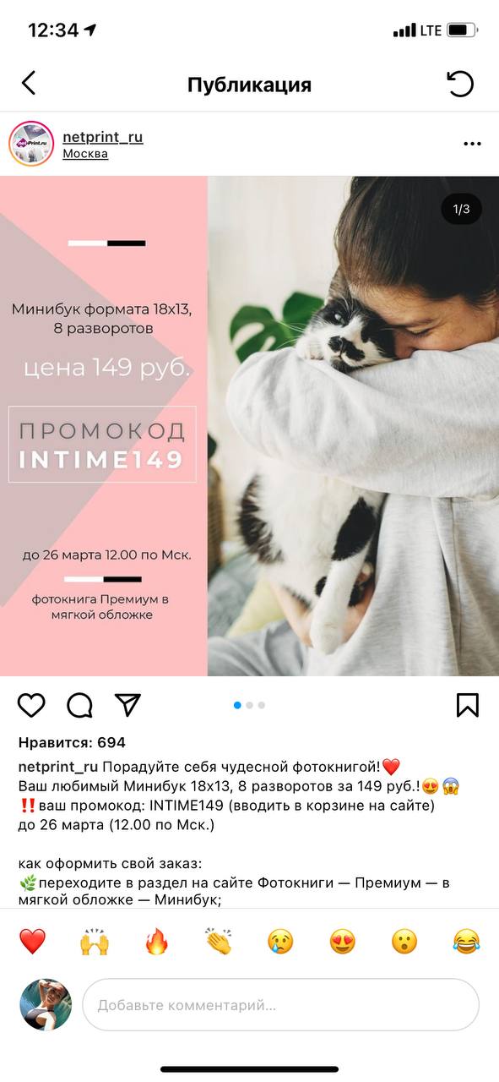View the likes count Нравится: 694

[x=72, y=743]
